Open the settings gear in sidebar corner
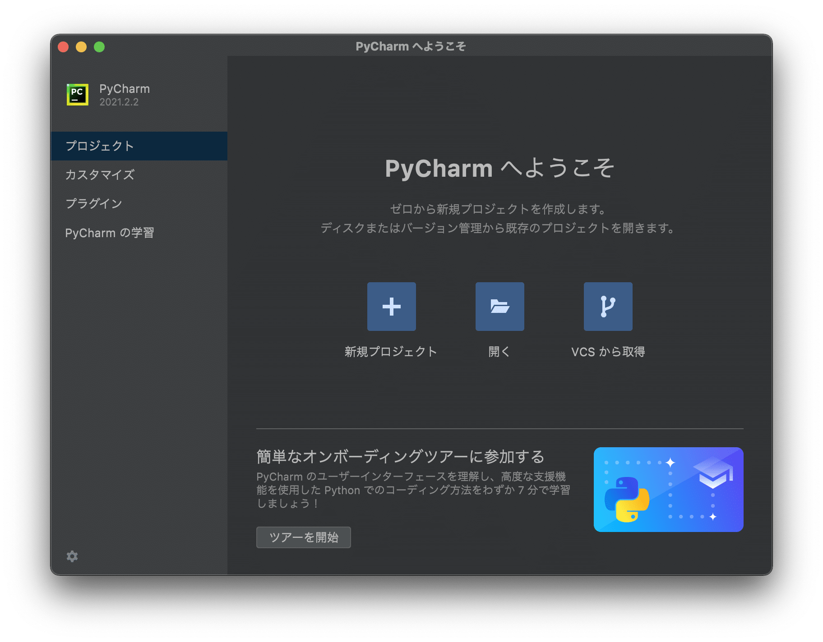Screen dimensions: 823x642 point(72,556)
